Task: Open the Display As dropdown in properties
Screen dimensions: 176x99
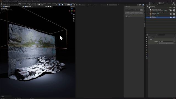Action: point(167,42)
